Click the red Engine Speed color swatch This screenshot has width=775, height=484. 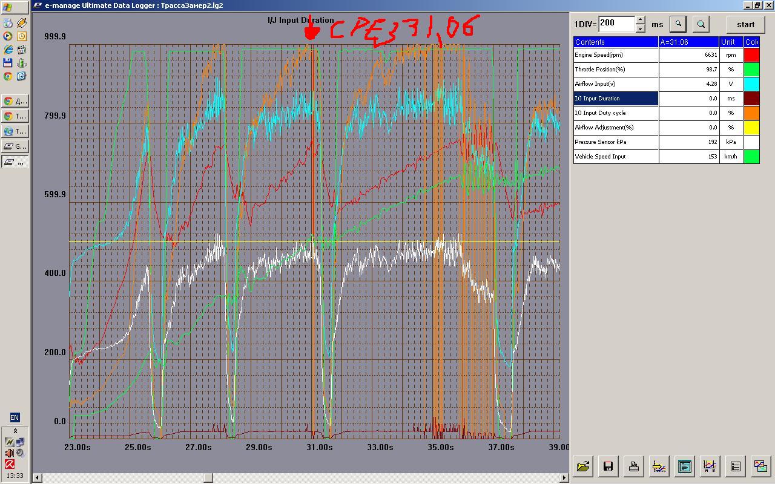[751, 55]
